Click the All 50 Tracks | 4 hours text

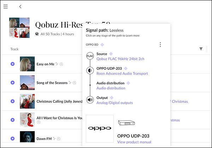tap(57, 34)
